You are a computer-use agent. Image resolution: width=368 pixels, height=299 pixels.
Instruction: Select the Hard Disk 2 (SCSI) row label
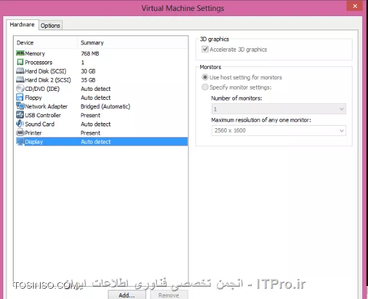(48, 80)
